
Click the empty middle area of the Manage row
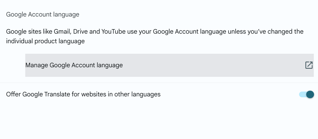click(210, 65)
